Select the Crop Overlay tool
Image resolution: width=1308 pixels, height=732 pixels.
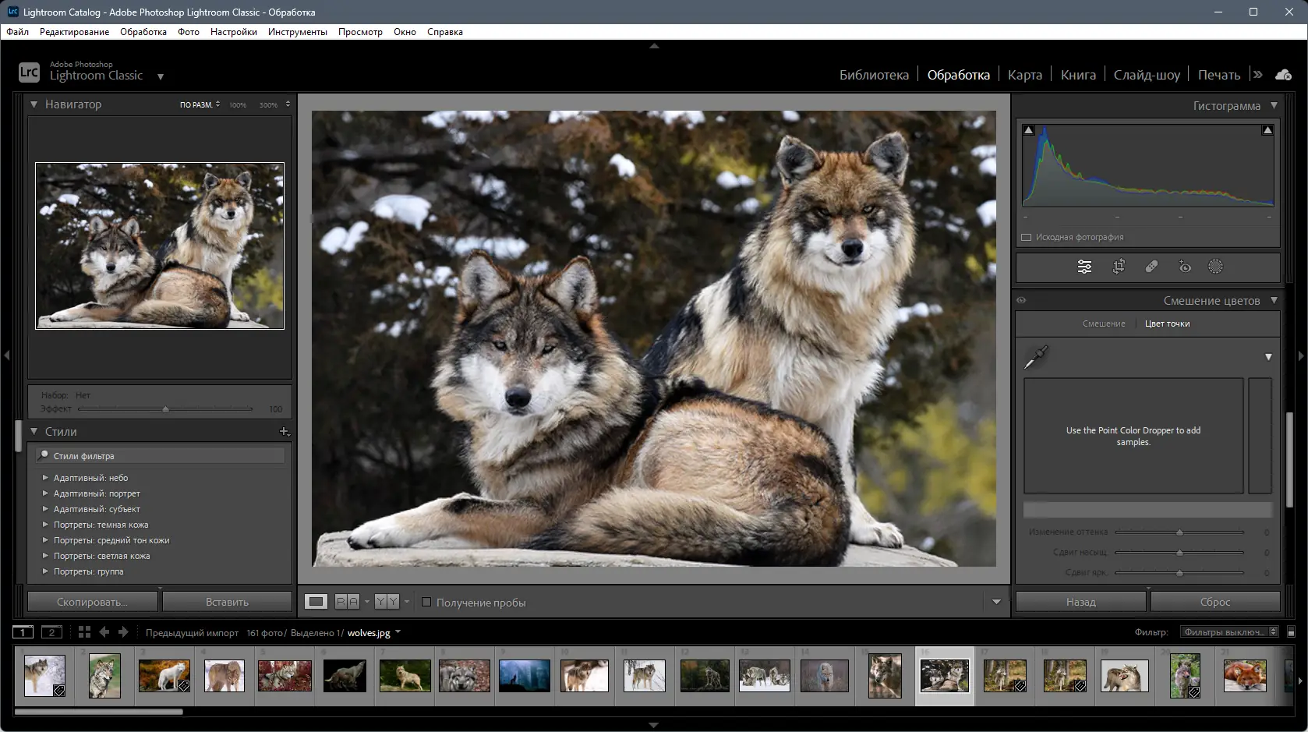[1119, 266]
